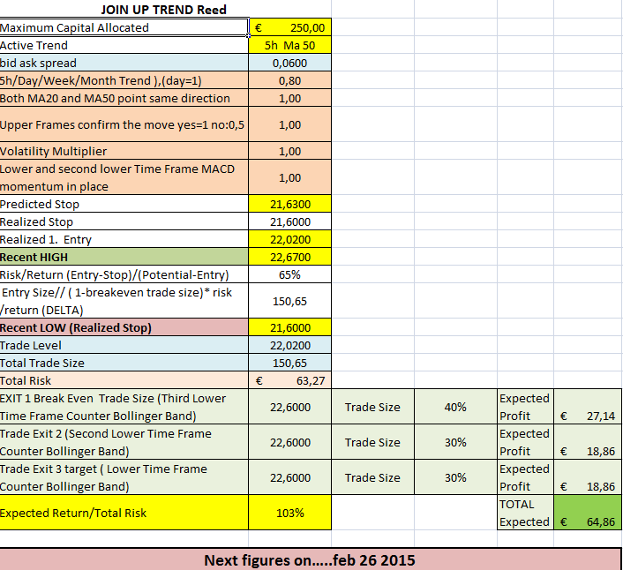This screenshot has width=623, height=570.
Task: Click 150,65 beside 'Total Trade Size'
Action: [289, 363]
